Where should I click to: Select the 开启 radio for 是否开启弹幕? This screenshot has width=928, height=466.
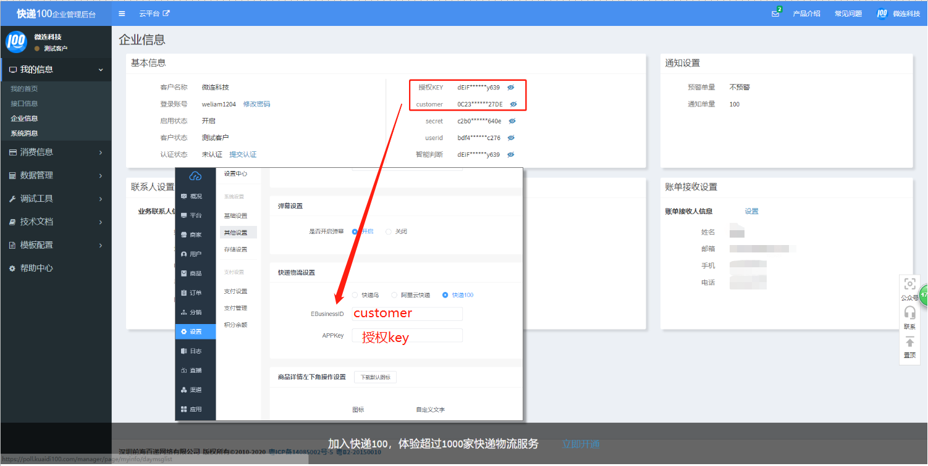(355, 231)
